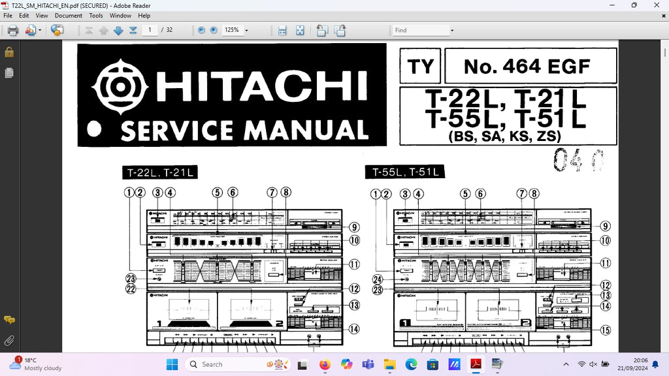Screen dimensions: 669x376
Task: Click inside the Find text box
Action: click(419, 30)
